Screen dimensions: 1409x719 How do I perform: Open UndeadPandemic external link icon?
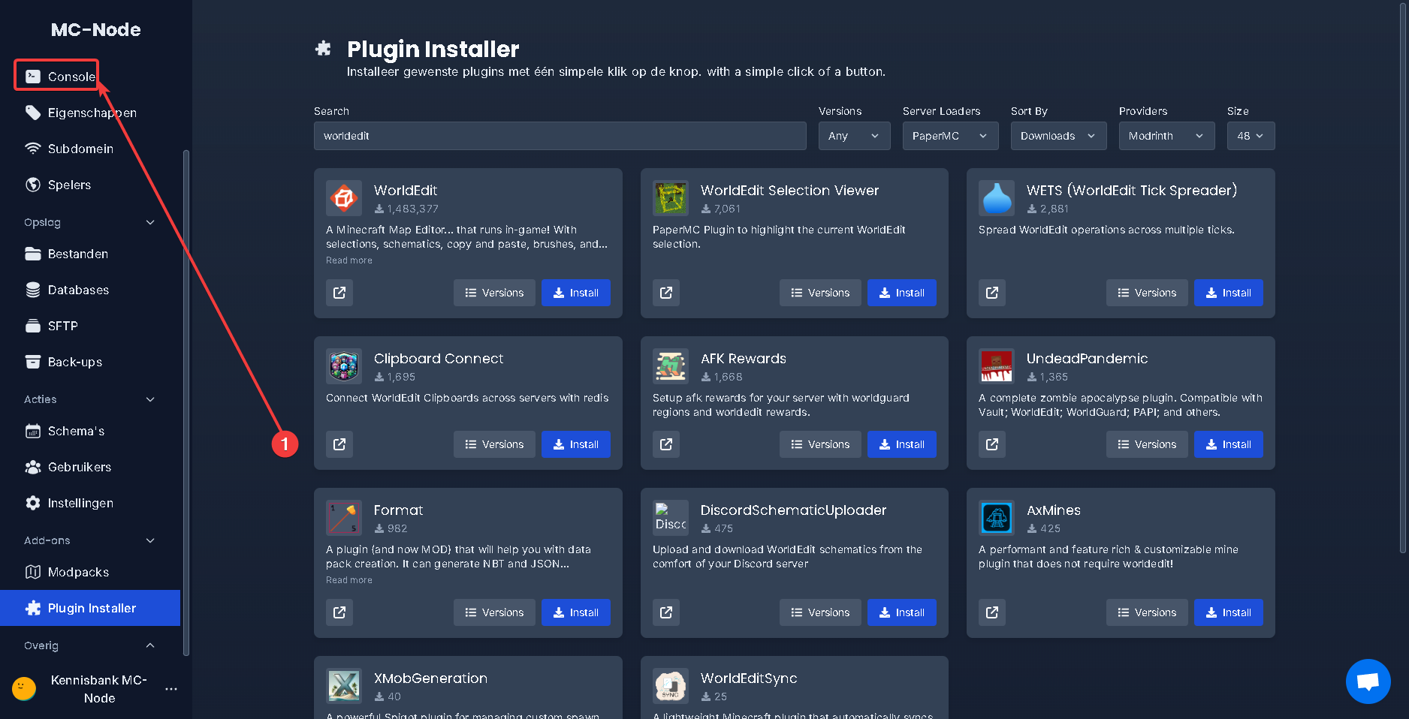992,444
